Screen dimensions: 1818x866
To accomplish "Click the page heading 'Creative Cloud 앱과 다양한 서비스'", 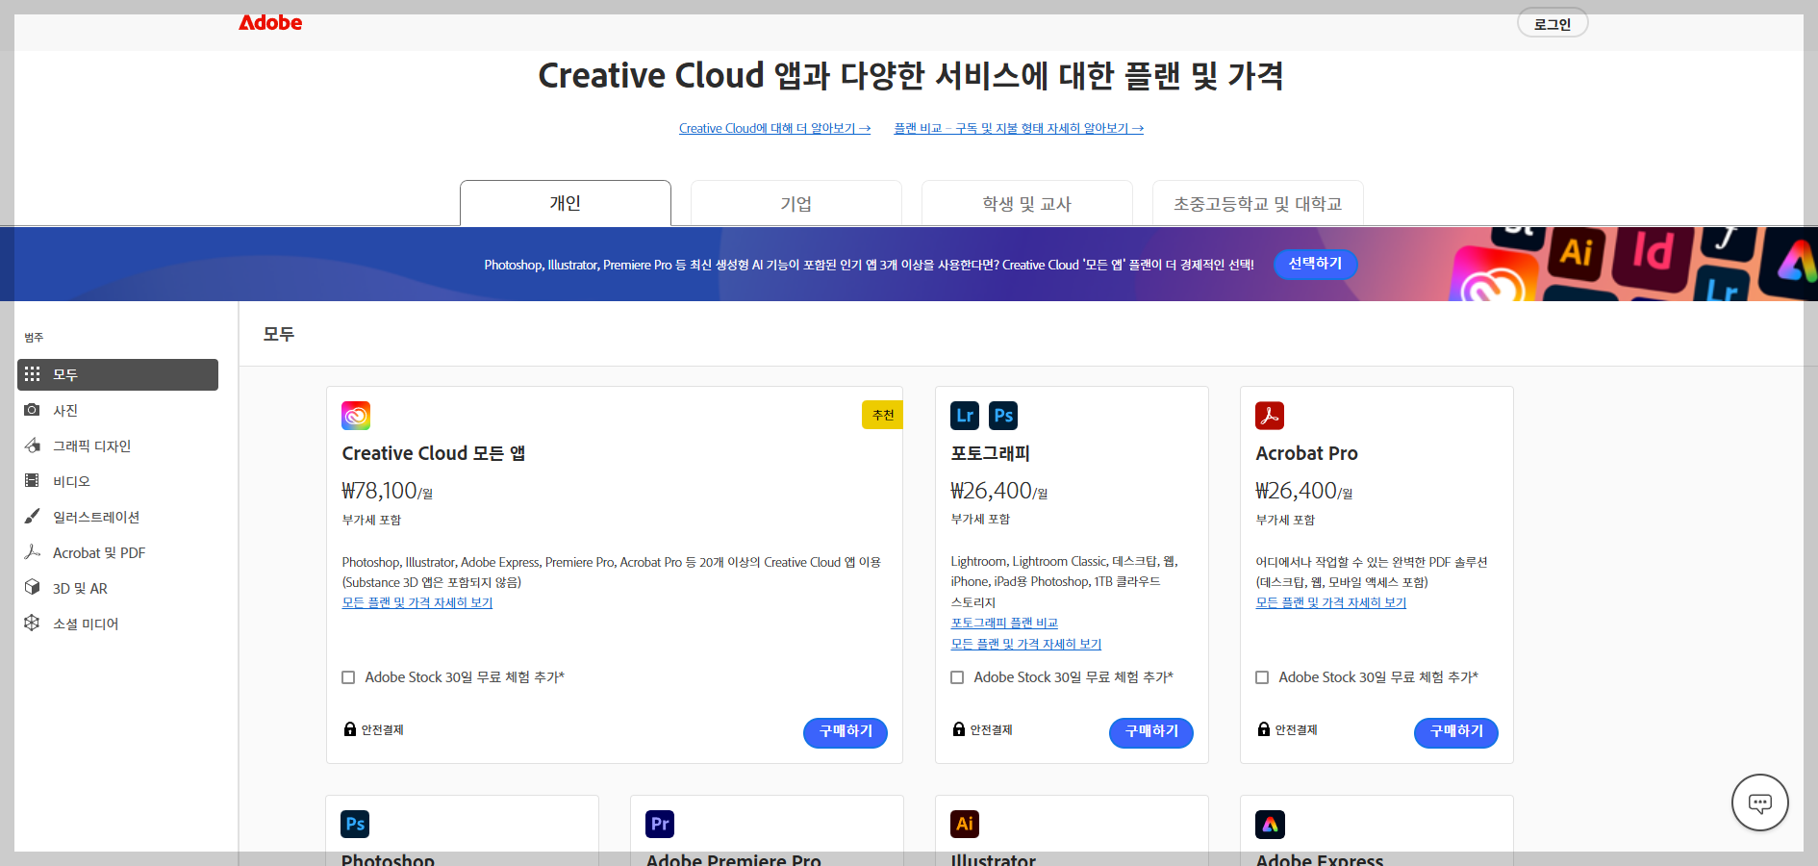I will pos(910,75).
